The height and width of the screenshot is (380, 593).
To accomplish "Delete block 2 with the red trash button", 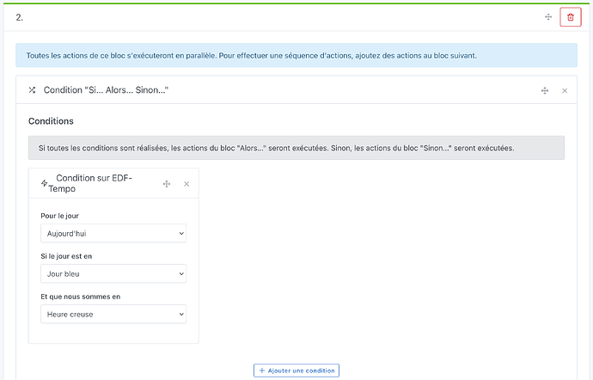I will pyautogui.click(x=570, y=17).
